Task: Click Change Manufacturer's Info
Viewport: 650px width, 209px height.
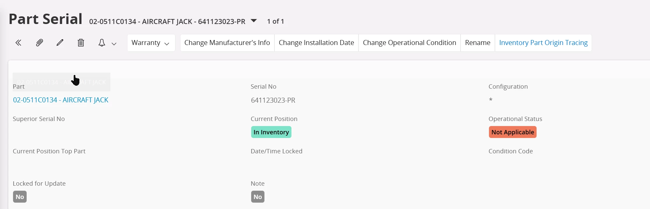Action: tap(227, 43)
